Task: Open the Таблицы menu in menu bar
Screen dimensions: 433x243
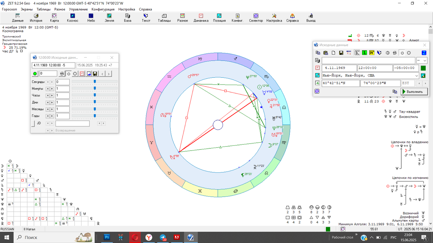Action: click(x=44, y=9)
